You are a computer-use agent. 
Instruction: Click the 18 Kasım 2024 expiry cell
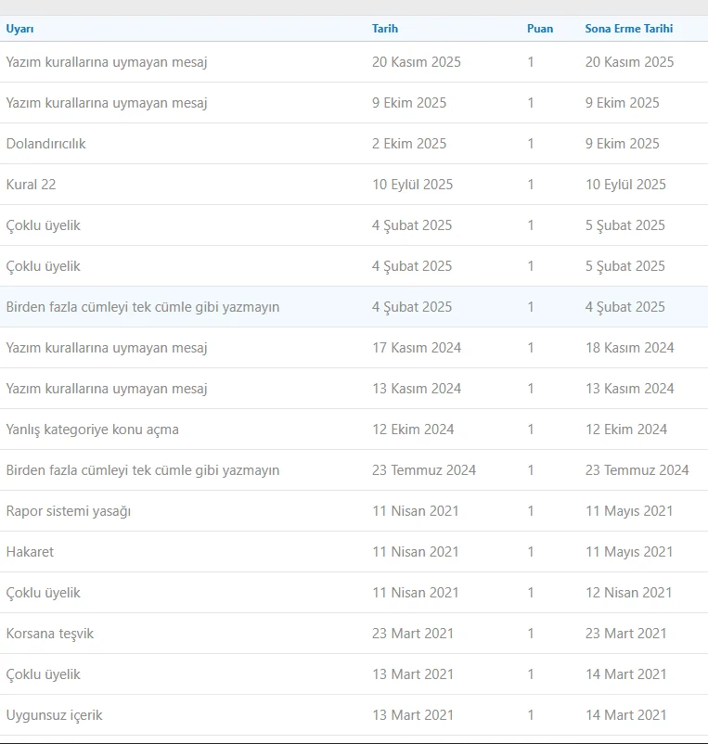point(629,347)
